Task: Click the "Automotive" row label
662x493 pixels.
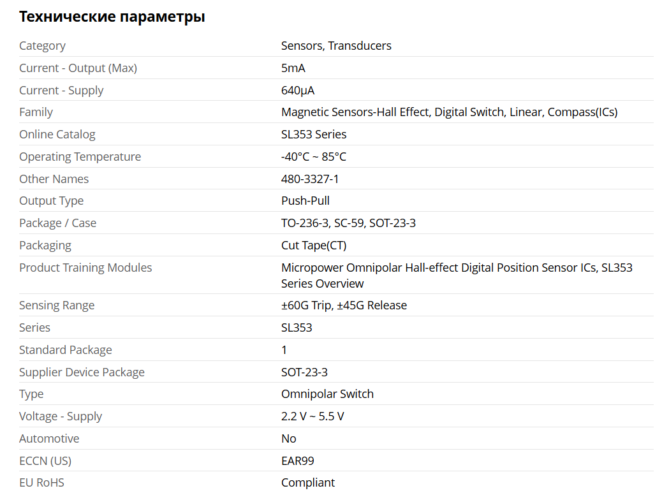Action: (49, 439)
